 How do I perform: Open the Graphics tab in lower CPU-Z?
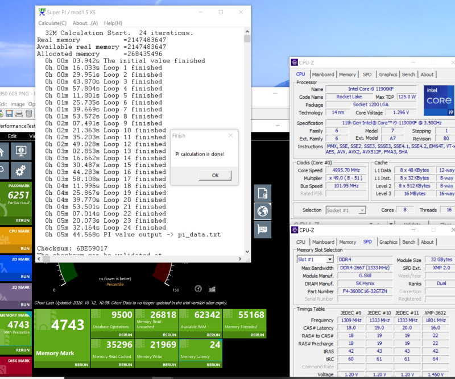point(388,242)
